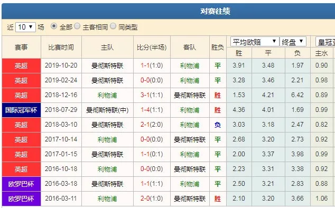335x208 pixels.
Task: Click the 主水 value 1.06
Action: pyautogui.click(x=322, y=198)
